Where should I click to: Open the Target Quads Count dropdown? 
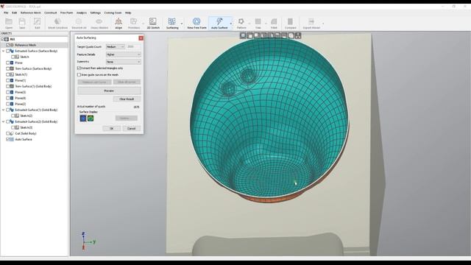116,47
